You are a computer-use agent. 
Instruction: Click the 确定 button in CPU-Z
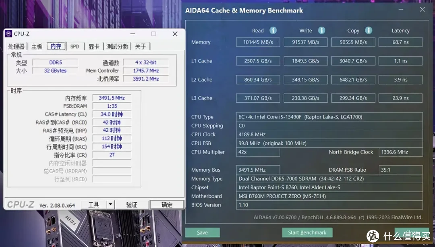(x=167, y=205)
